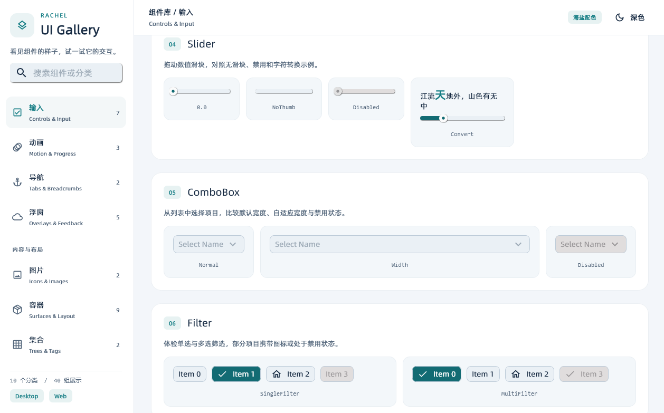Viewport: 664px width, 413px height.
Task: Click the NoThumb slider track
Action: tap(284, 91)
